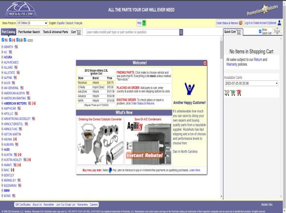Viewport: 286px width, 213px height.
Task: Expand the ABARTH make node
Action: pos(2,47)
